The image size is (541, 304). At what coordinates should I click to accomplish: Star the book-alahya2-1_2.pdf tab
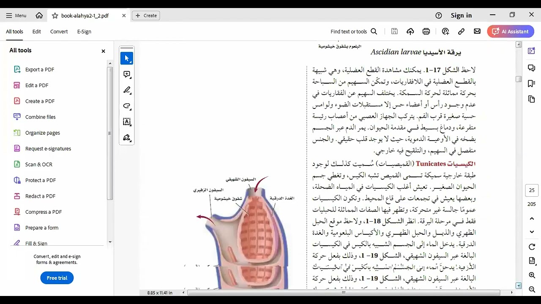(x=55, y=15)
